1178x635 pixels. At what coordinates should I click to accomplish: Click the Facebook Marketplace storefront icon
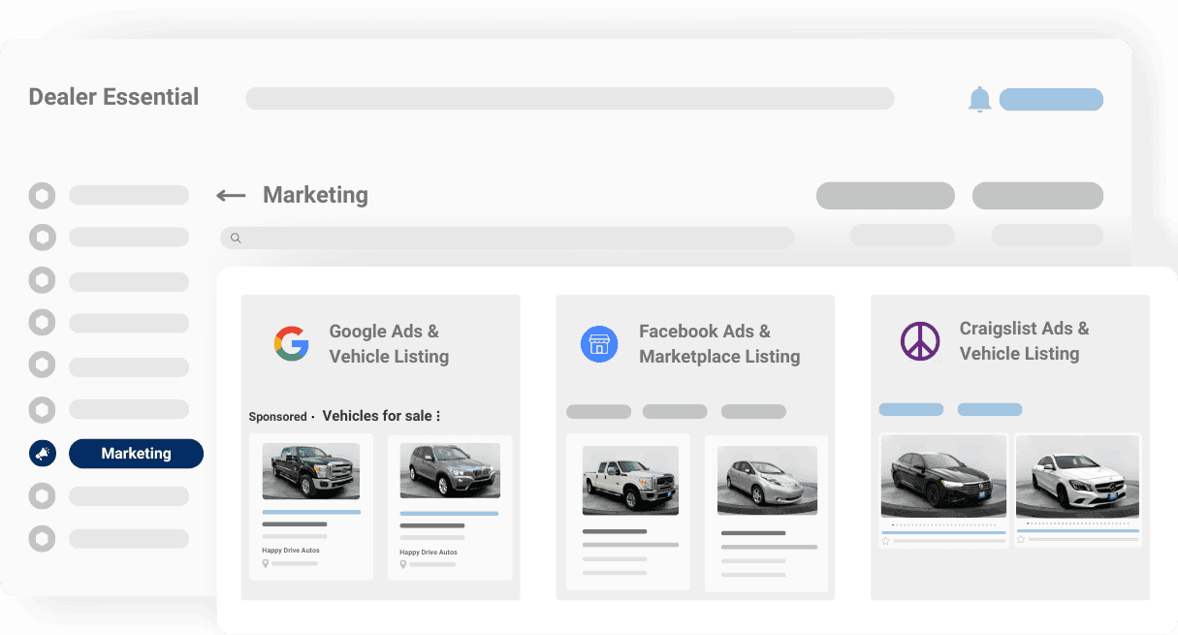tap(599, 344)
